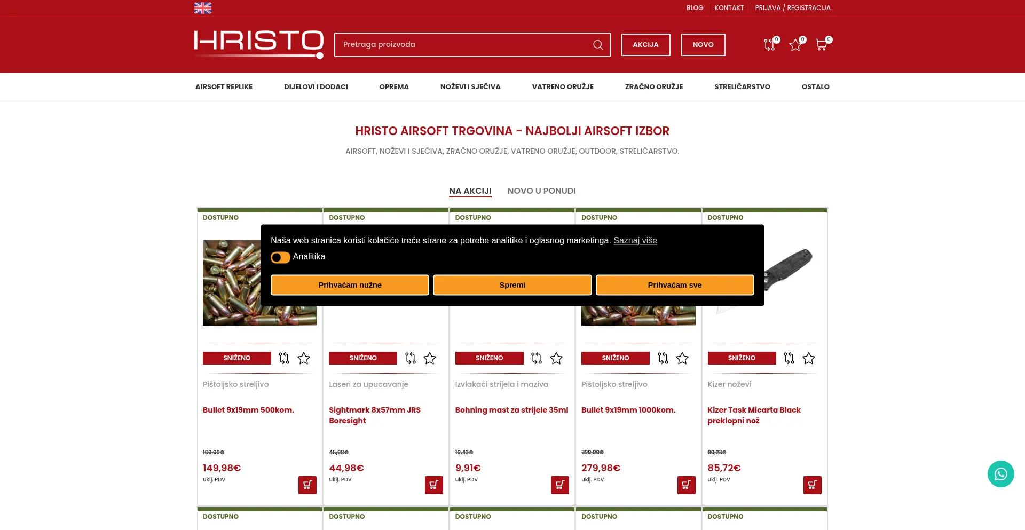Favorite Kizer Task Micarta Black knife
This screenshot has width=1025, height=530.
(809, 358)
